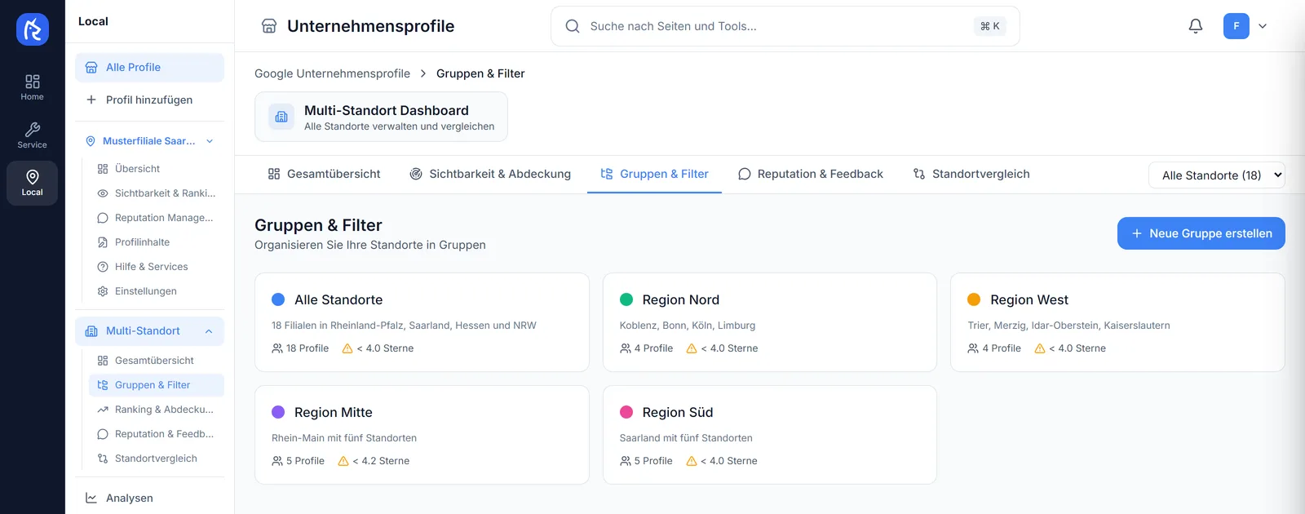
Task: Focus the Suche nach Seiten und Tools field
Action: click(785, 26)
